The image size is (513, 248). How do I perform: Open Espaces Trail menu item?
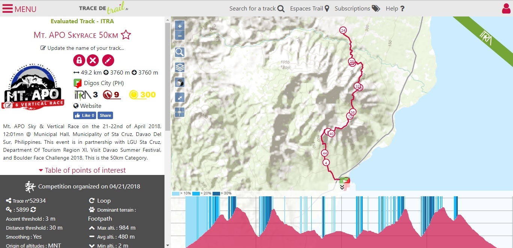click(309, 9)
